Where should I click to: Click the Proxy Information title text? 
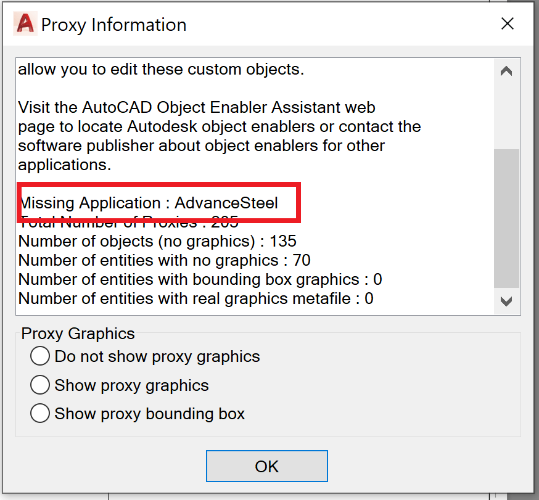click(113, 25)
